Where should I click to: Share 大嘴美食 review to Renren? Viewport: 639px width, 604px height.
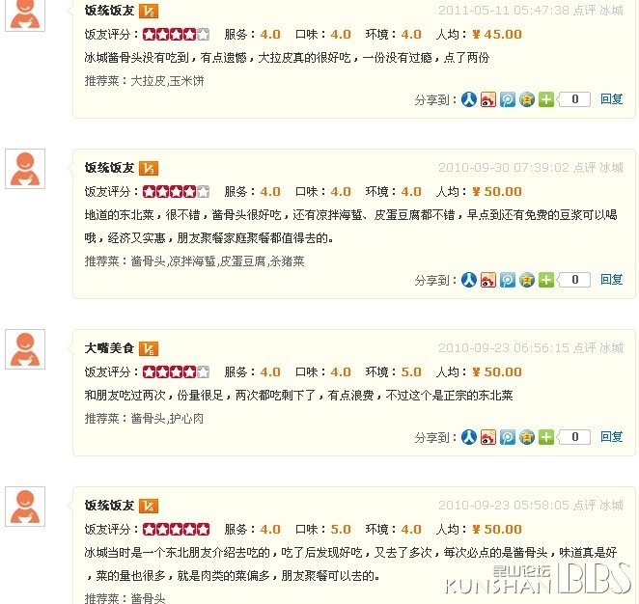(x=469, y=437)
